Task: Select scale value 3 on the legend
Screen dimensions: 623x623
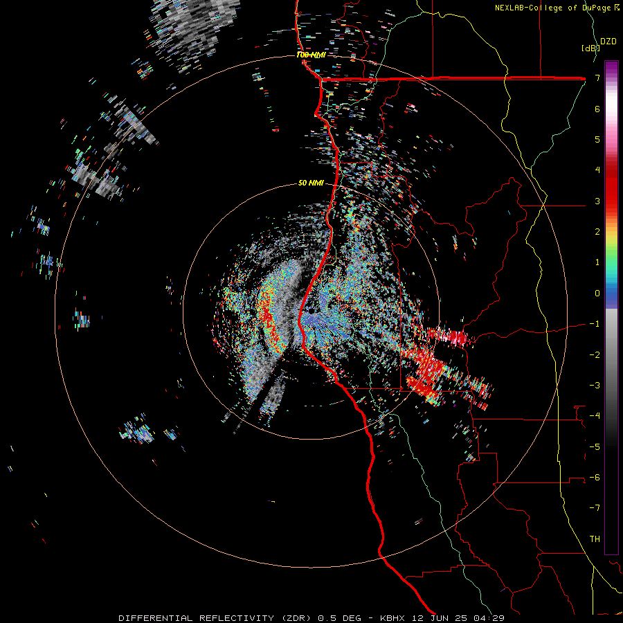Action: [x=597, y=201]
